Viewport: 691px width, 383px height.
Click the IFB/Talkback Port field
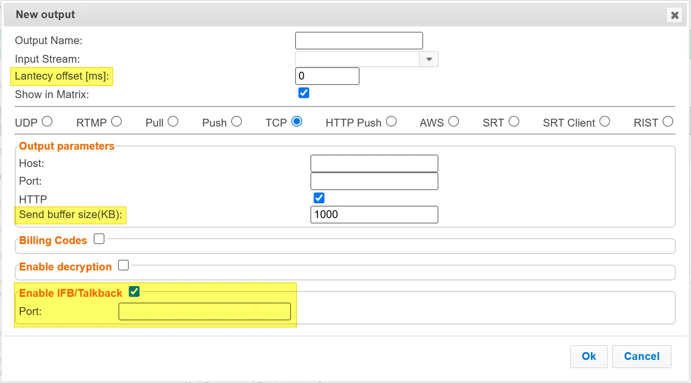205,312
